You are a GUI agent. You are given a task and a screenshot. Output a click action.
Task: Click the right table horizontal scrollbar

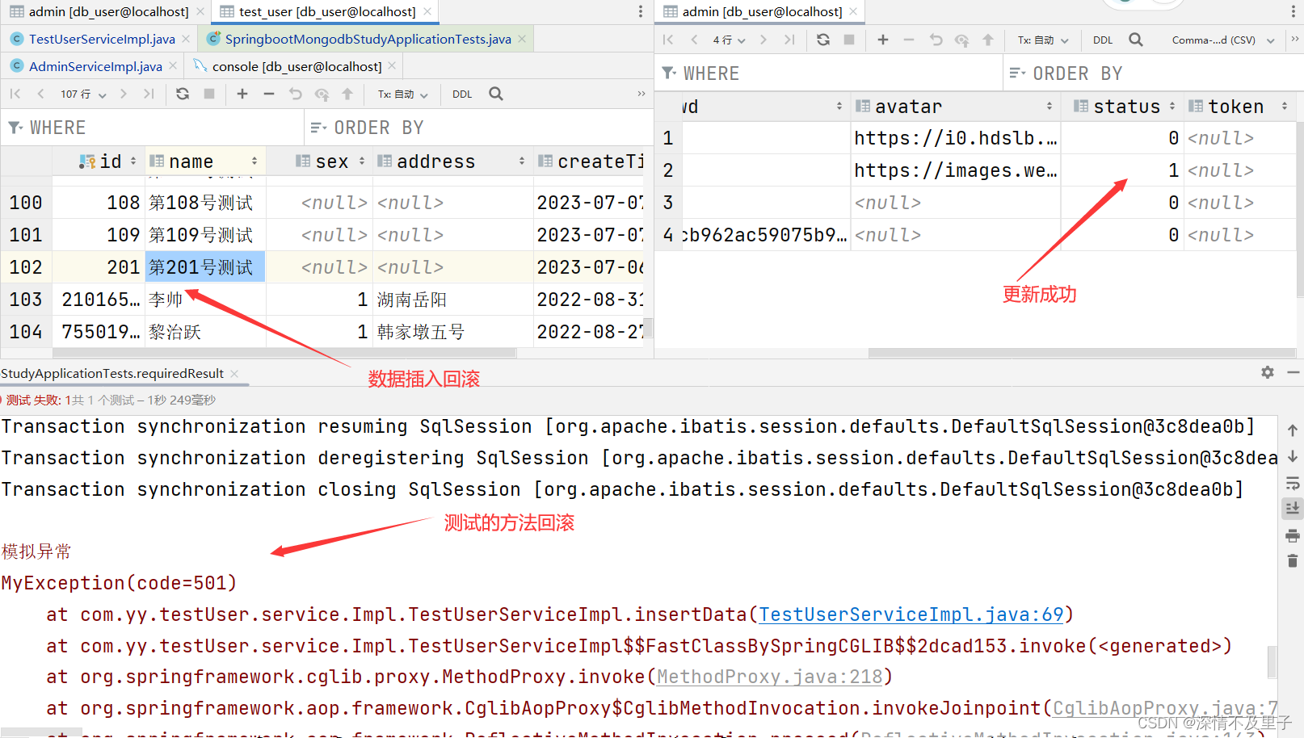click(1081, 353)
